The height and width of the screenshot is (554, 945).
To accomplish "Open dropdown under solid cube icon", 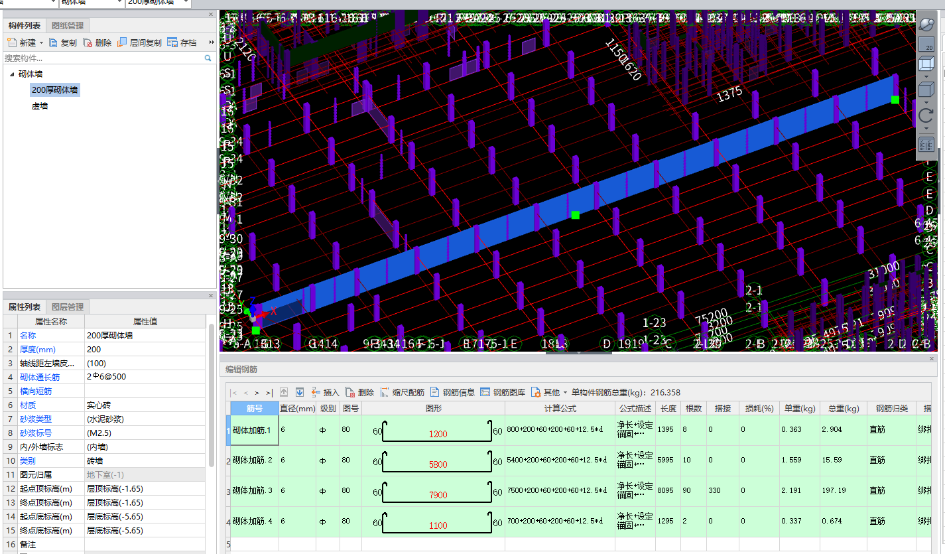I will click(926, 102).
